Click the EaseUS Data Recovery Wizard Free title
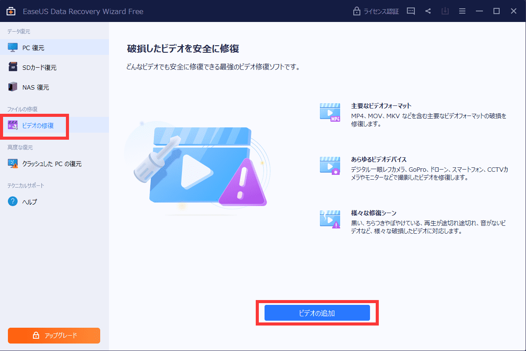Image resolution: width=526 pixels, height=351 pixels. point(83,11)
